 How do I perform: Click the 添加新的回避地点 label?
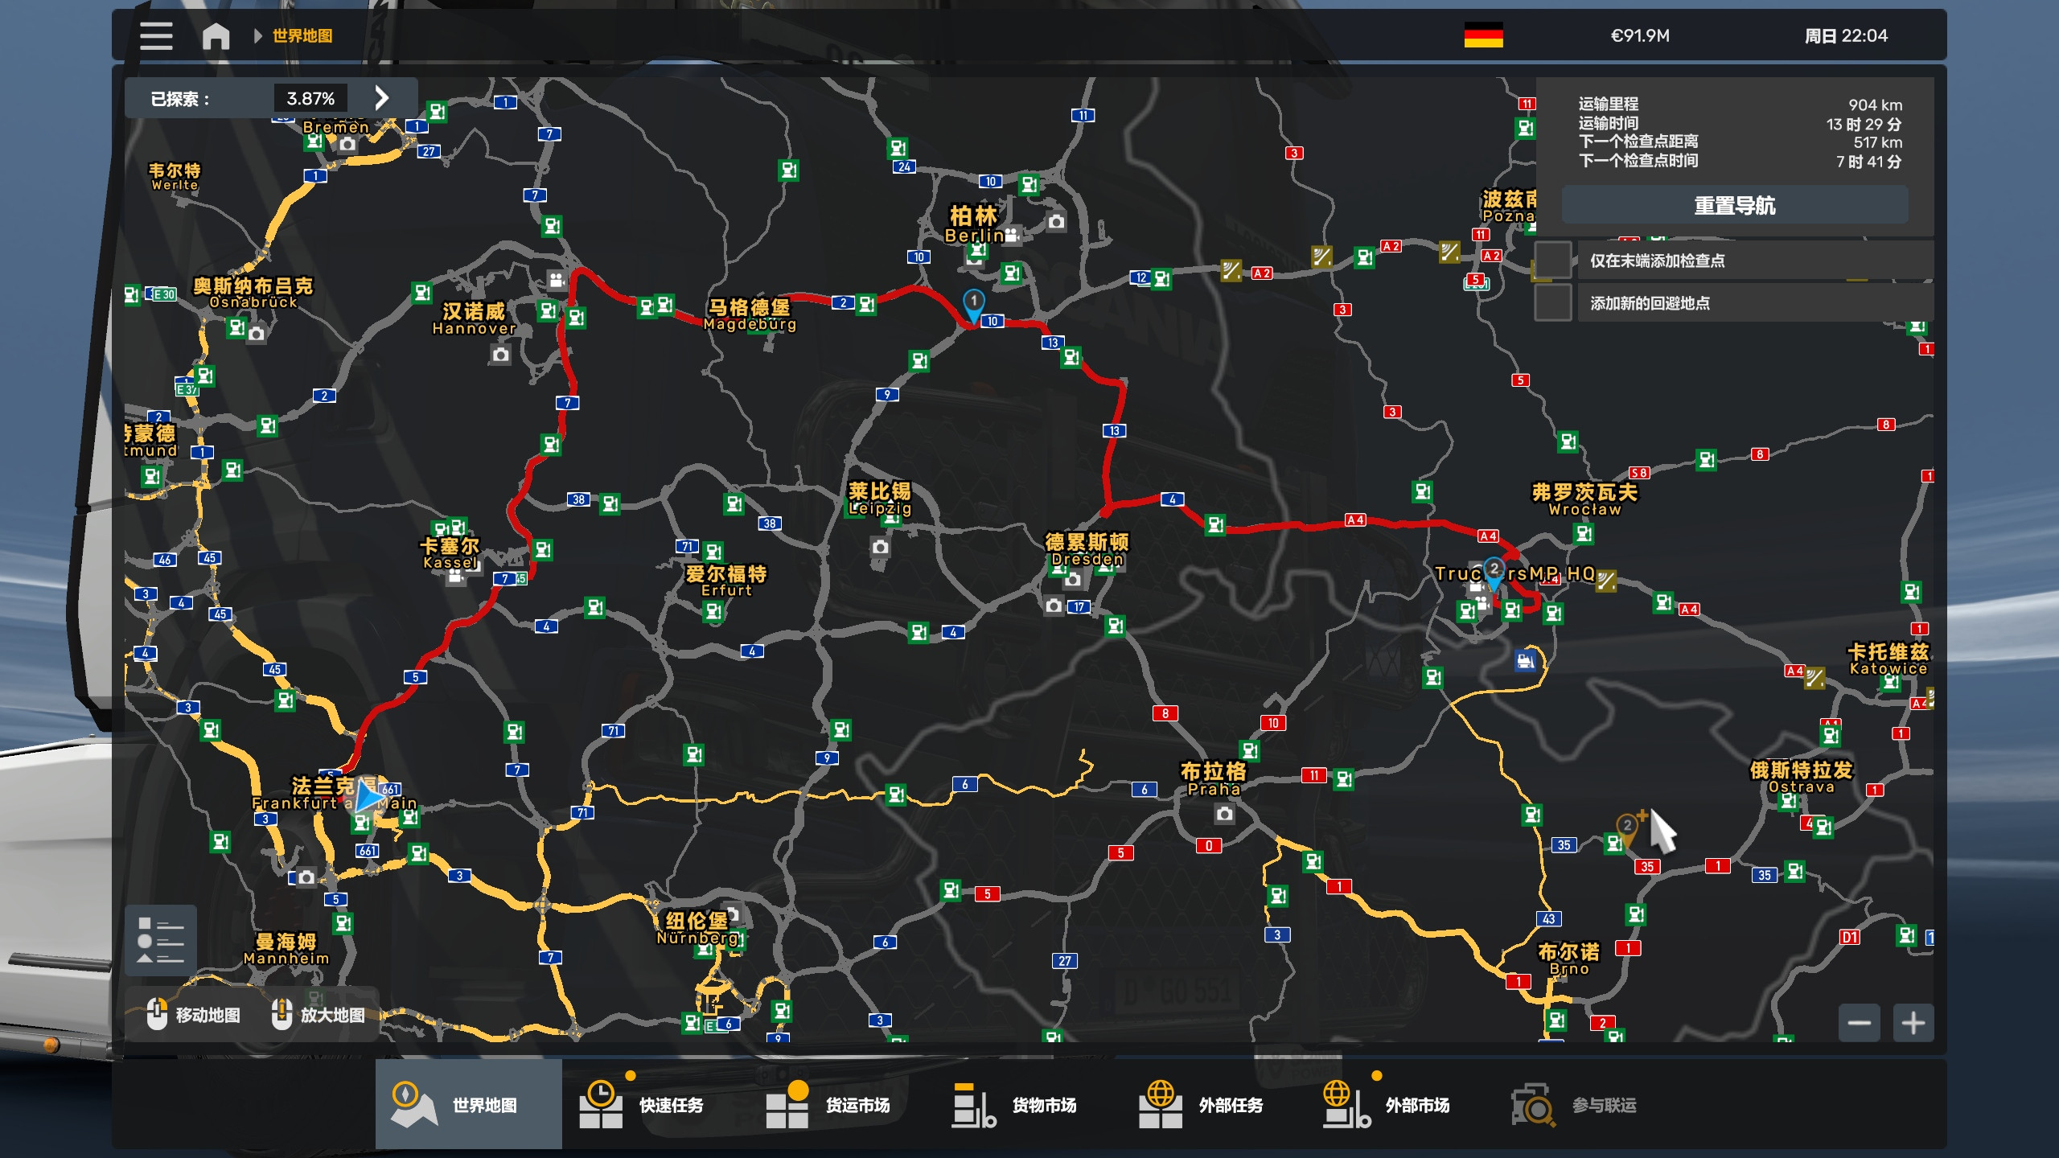1650,303
